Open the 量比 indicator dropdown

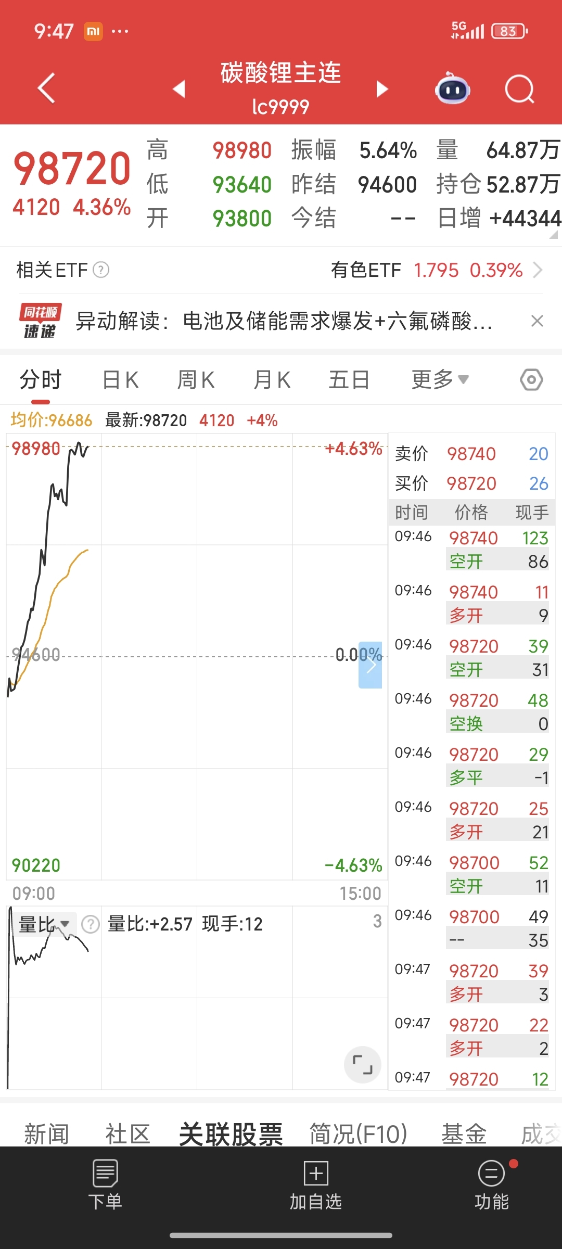click(x=44, y=924)
